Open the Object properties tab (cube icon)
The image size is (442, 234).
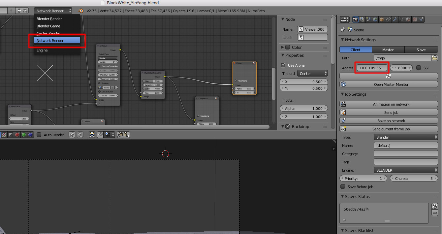click(x=382, y=19)
